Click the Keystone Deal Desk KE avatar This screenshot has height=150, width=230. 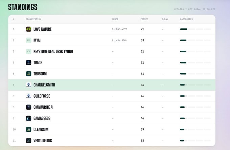pos(29,51)
